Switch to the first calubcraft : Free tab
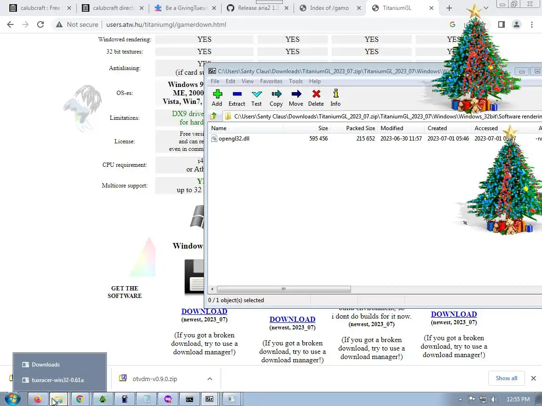This screenshot has width=542, height=406. pyautogui.click(x=40, y=8)
